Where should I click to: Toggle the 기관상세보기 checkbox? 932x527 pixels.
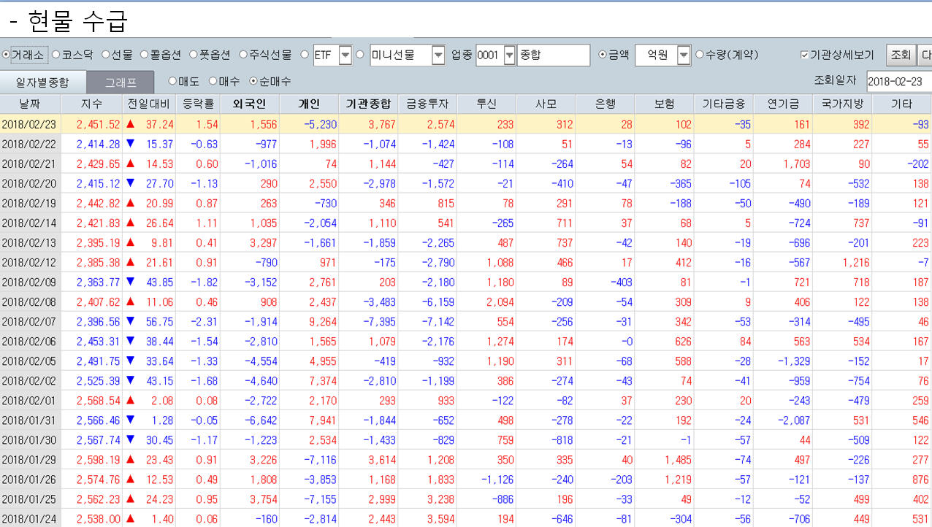pos(804,55)
